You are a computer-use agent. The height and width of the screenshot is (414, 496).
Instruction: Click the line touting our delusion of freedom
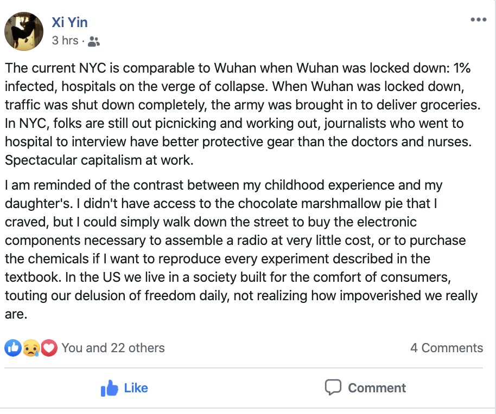pos(239,296)
